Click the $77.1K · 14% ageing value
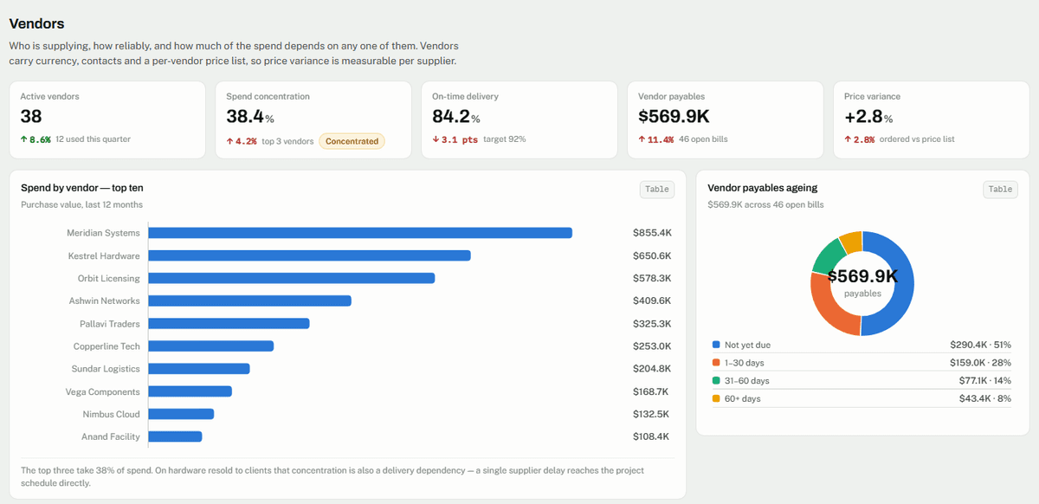 click(x=983, y=380)
